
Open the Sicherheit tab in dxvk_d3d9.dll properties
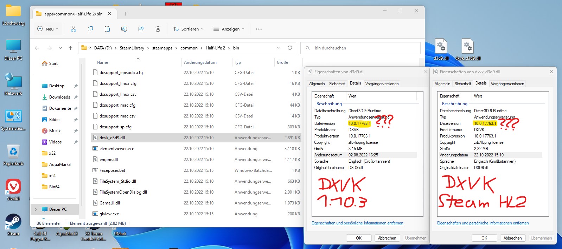pyautogui.click(x=463, y=84)
